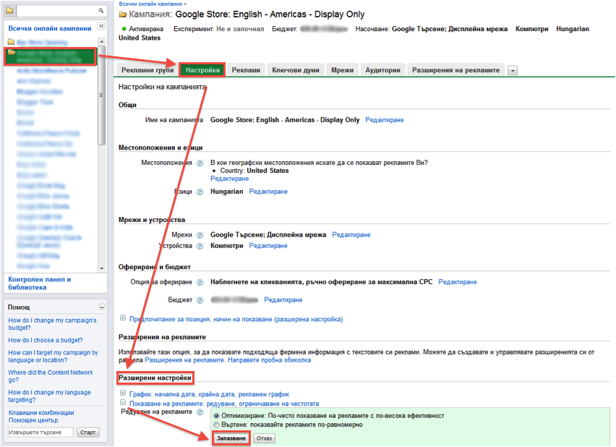
Task: Open help icon next to Бюджет
Action: [200, 300]
